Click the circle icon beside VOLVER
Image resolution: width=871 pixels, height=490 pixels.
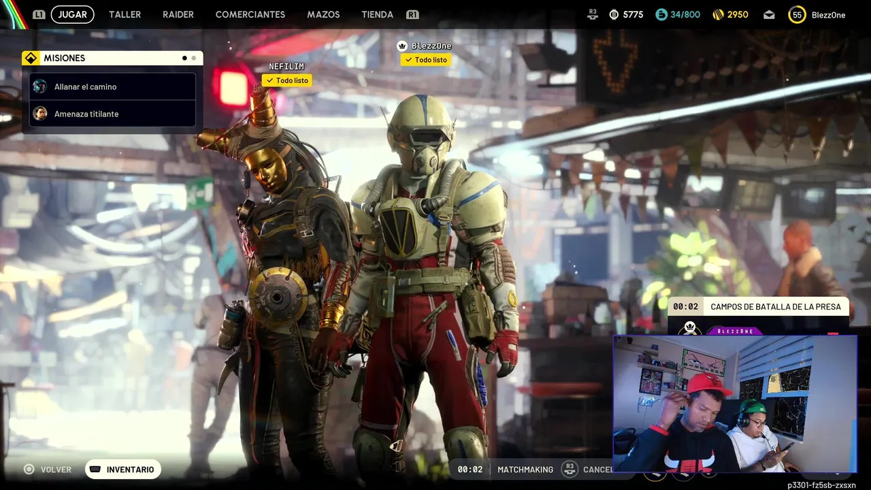pyautogui.click(x=29, y=470)
